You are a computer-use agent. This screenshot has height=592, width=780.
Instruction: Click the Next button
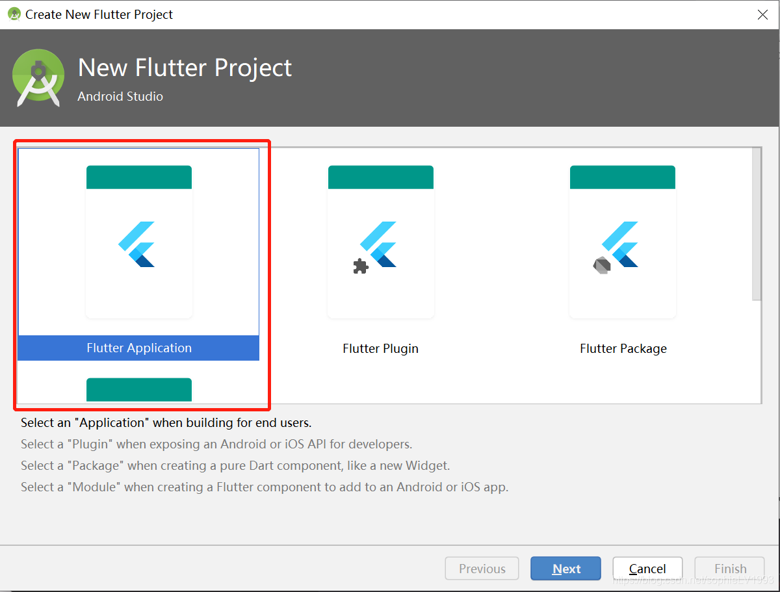point(566,569)
